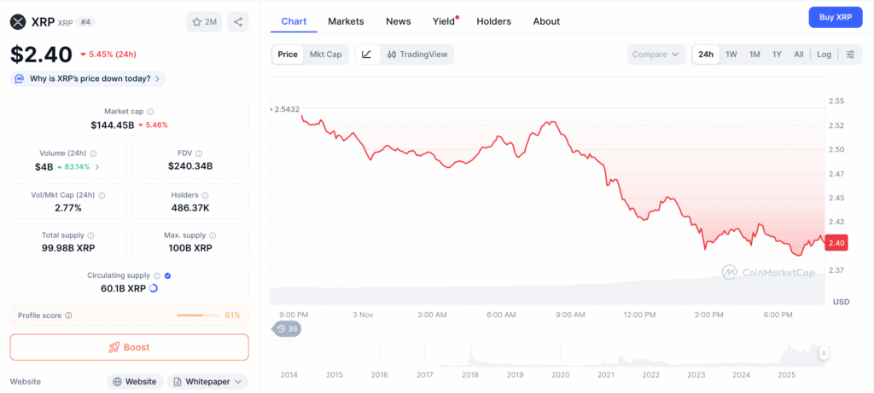Expand Volume (24h) details chevron
The width and height of the screenshot is (874, 393).
coord(96,167)
